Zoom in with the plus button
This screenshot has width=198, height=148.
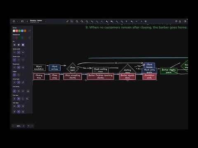pos(24,126)
